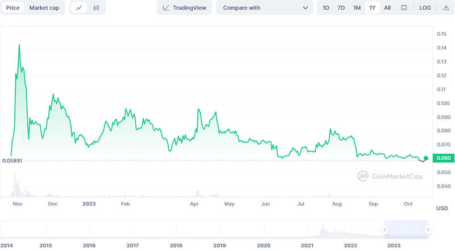Click the Oct label on the x-axis

(x=408, y=204)
